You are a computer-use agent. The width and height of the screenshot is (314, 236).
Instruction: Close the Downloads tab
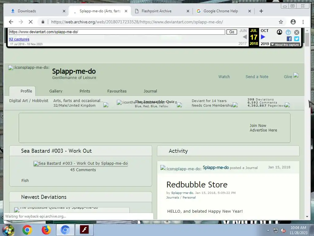pos(64,11)
